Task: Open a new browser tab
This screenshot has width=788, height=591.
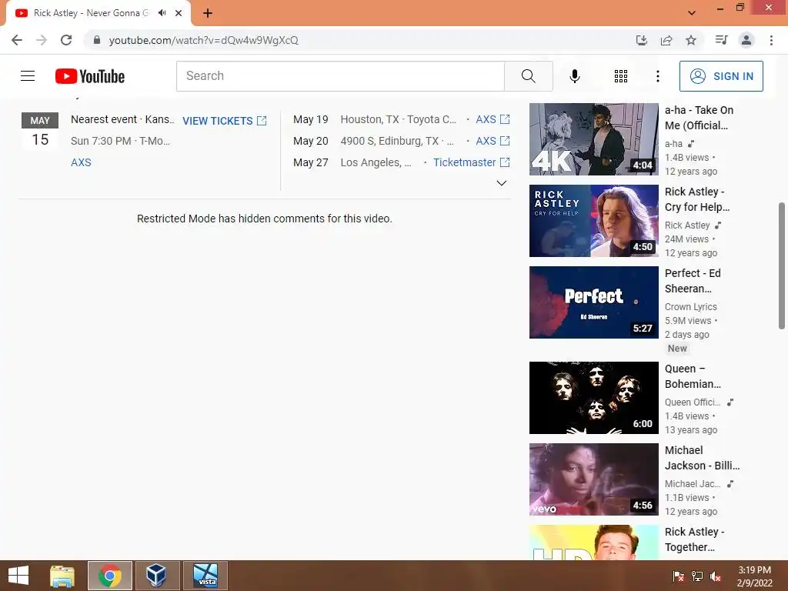Action: coord(208,13)
